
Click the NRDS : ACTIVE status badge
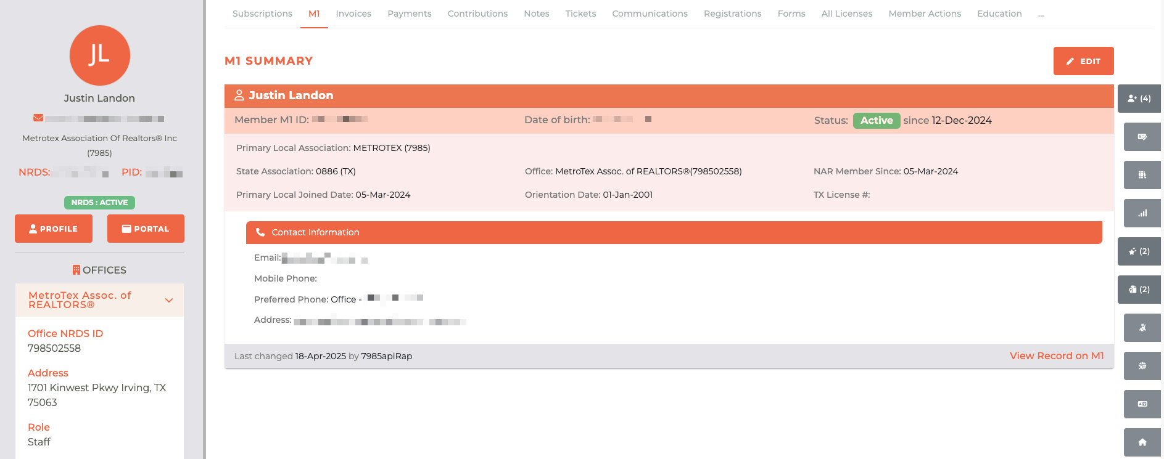pos(99,203)
